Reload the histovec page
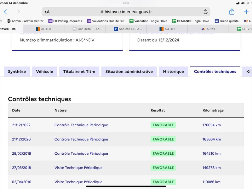Viewport: 252px width, 189px height. [205, 12]
